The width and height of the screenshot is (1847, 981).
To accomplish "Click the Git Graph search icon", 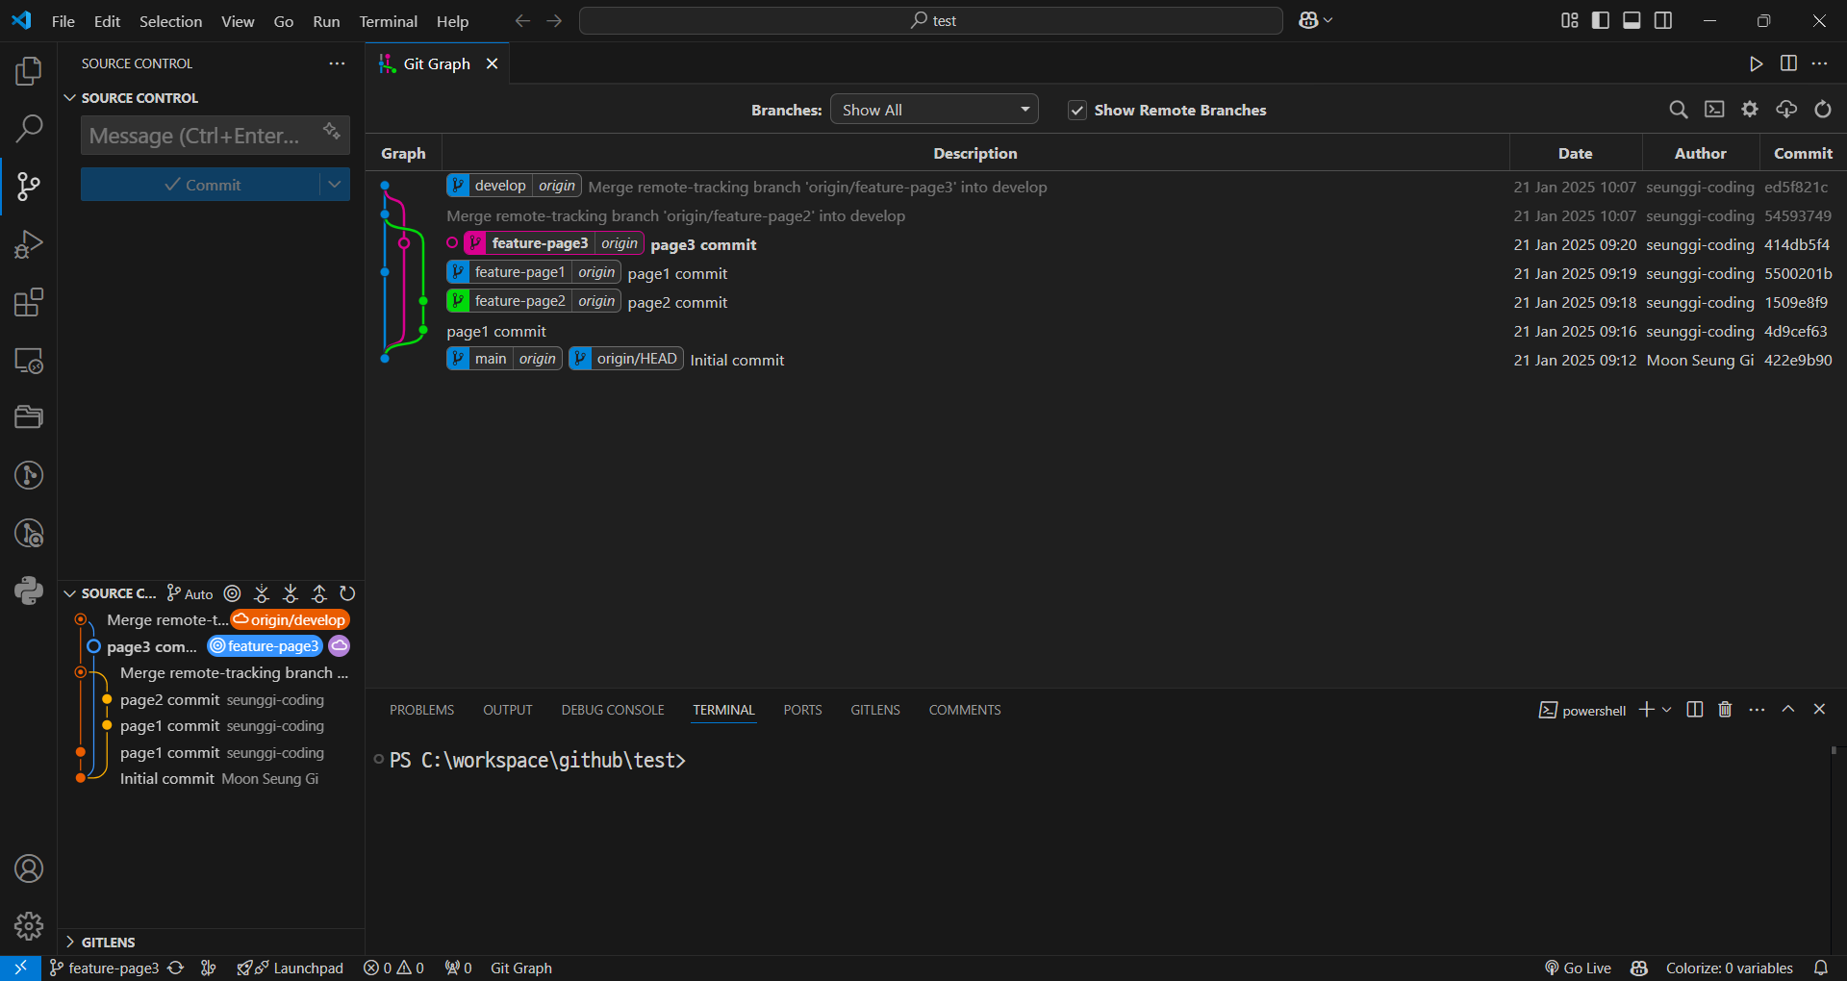I will tap(1679, 110).
